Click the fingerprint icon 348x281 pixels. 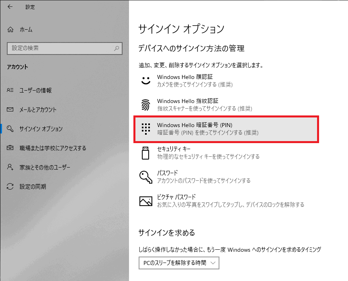coord(146,105)
